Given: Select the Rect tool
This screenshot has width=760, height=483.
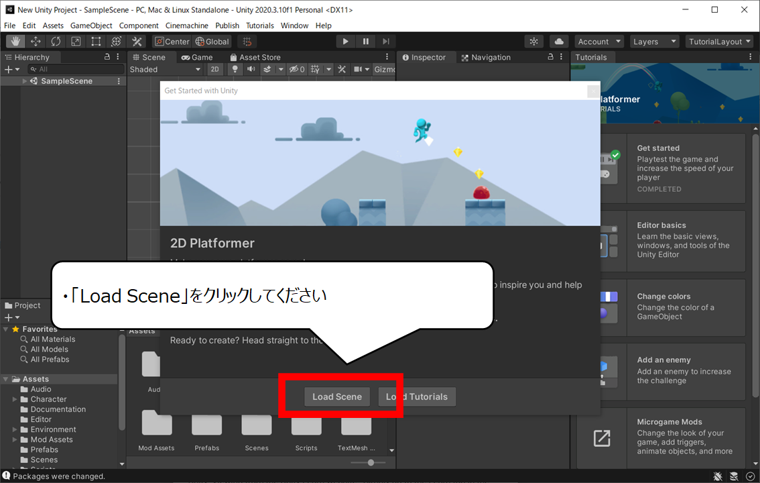Looking at the screenshot, I should coord(96,42).
